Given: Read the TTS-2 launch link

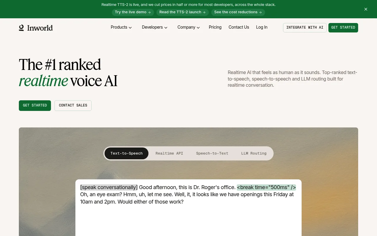Looking at the screenshot, I should pyautogui.click(x=183, y=12).
